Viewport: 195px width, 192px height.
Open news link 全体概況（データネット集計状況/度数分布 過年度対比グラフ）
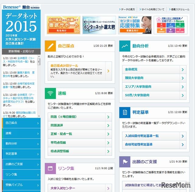pos(19,98)
